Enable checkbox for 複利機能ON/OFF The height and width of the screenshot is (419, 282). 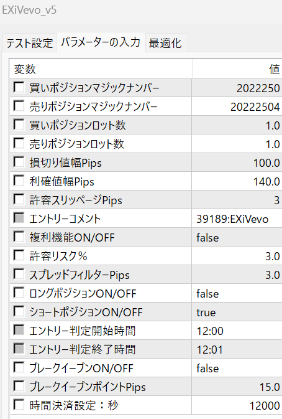click(x=19, y=237)
